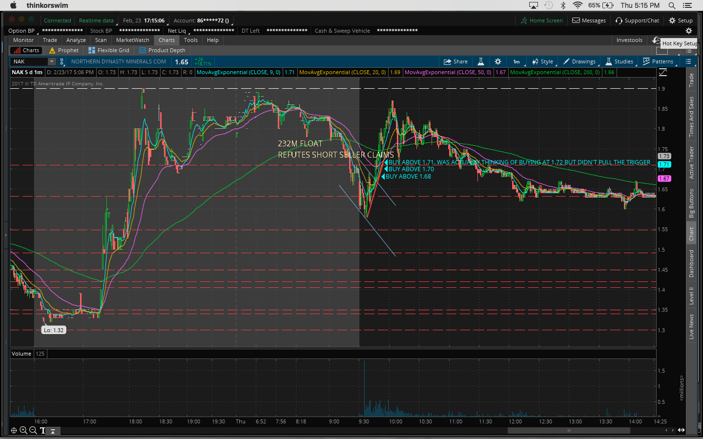Screen dimensions: 703x439
Task: Open the Setup menu
Action: click(681, 20)
